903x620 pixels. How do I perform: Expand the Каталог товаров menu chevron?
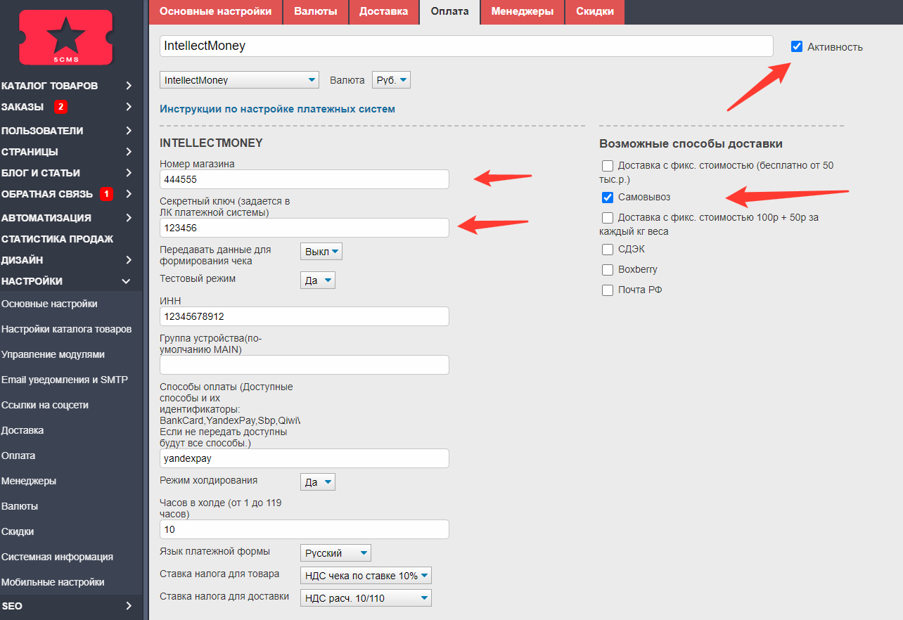click(x=128, y=86)
